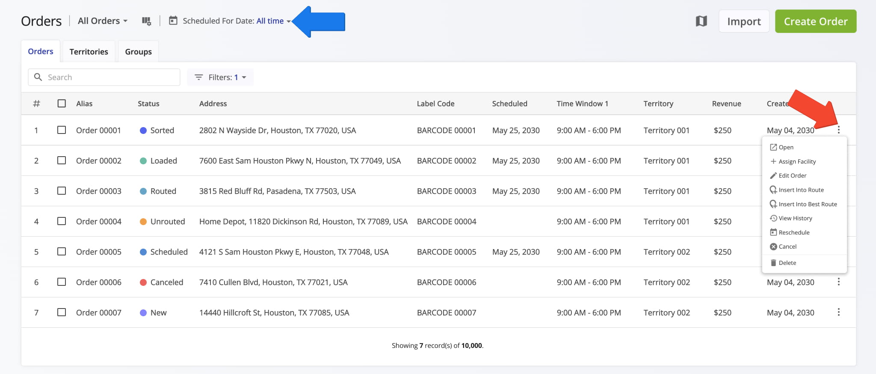Click the X icon next to Cancel
876x374 pixels.
(x=773, y=246)
